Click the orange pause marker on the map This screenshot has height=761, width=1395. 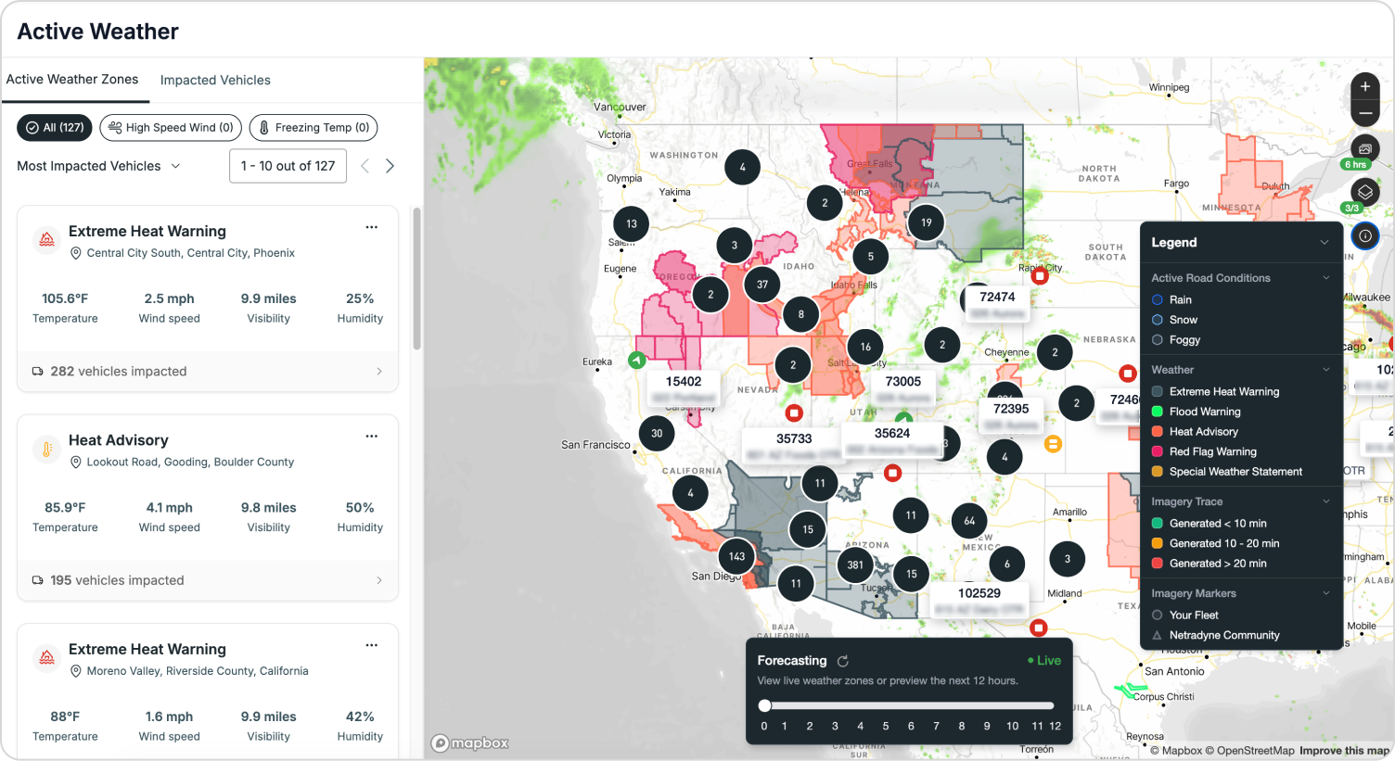coord(1053,444)
